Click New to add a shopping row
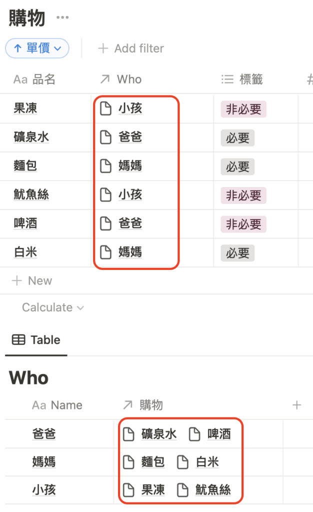The image size is (313, 512). 31,280
